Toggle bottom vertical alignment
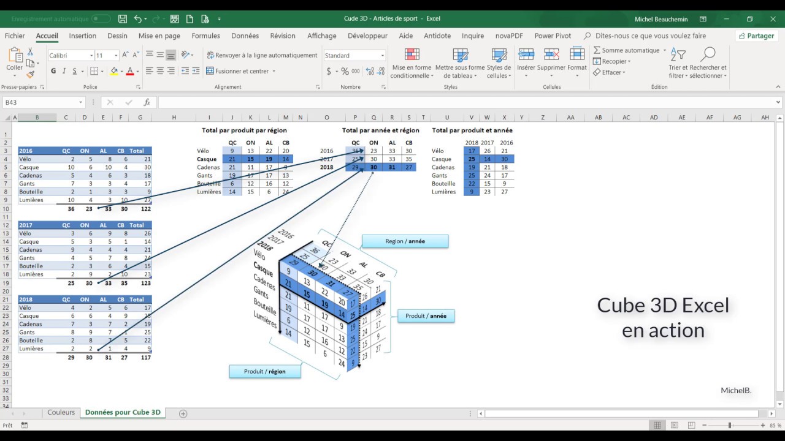 click(171, 55)
